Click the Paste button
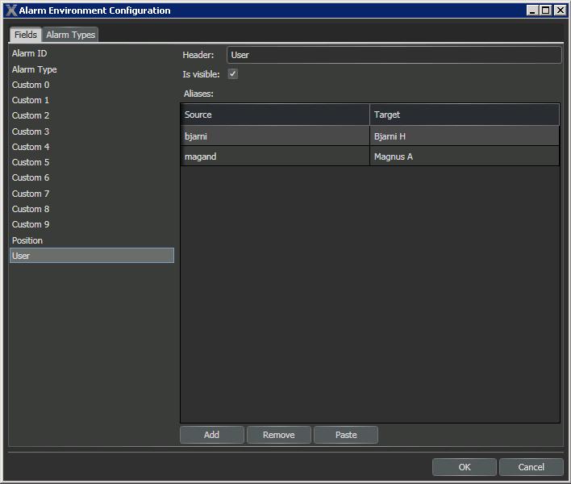 click(x=346, y=435)
